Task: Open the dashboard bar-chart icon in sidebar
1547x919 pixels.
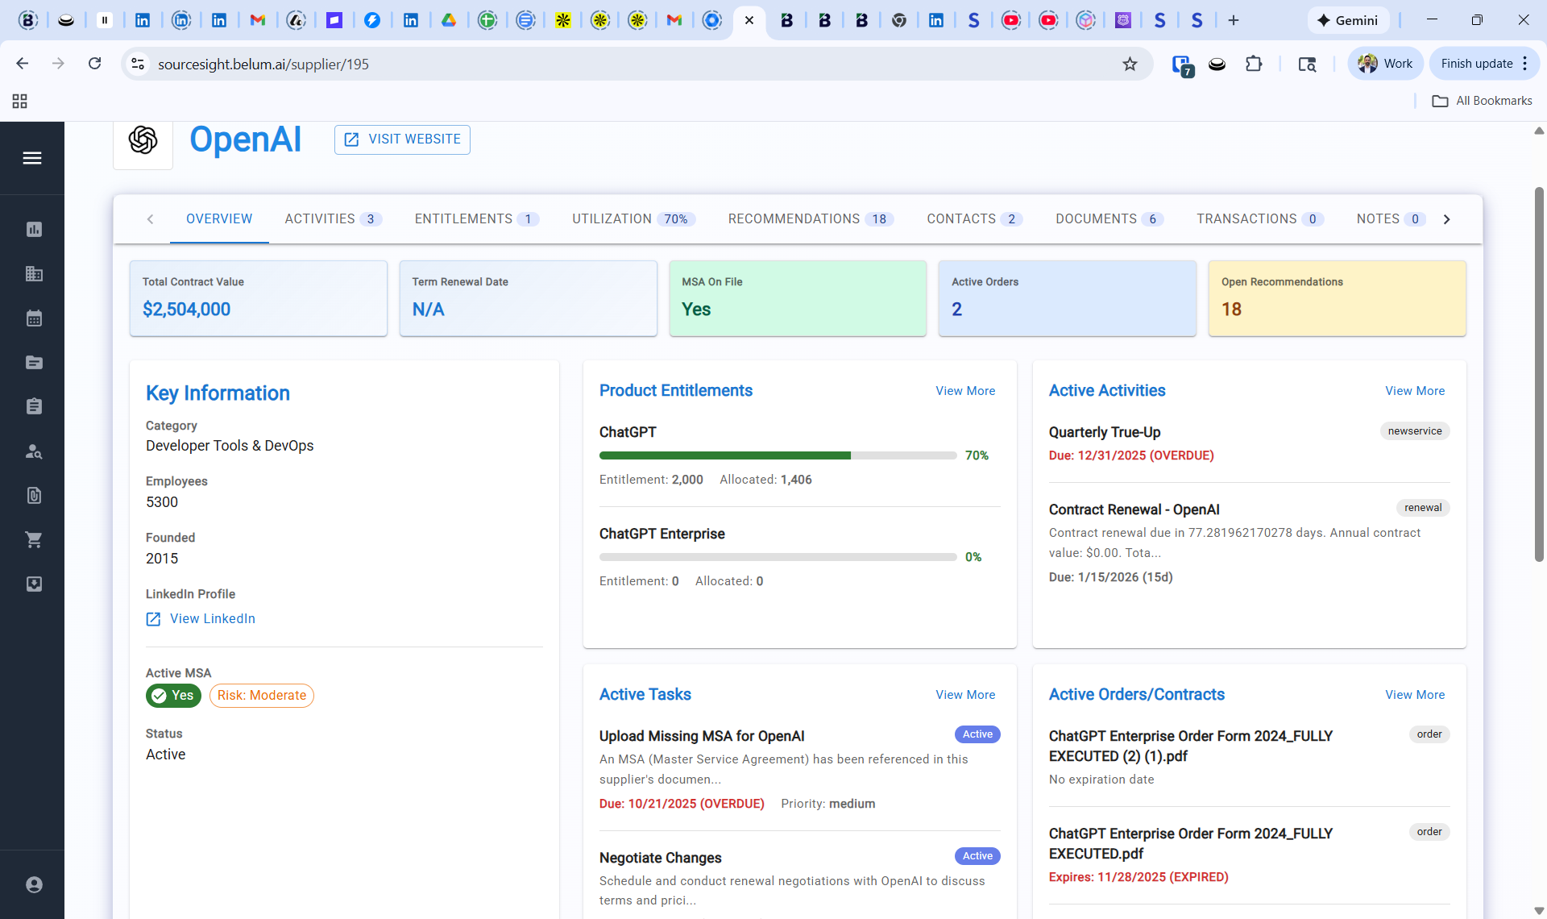Action: point(33,229)
